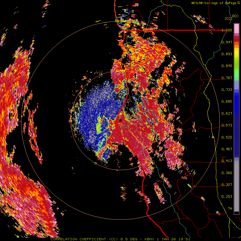Viewport: 241px width, 241px height.
Task: Select the 0.467 scale value
Action: pyautogui.click(x=227, y=149)
